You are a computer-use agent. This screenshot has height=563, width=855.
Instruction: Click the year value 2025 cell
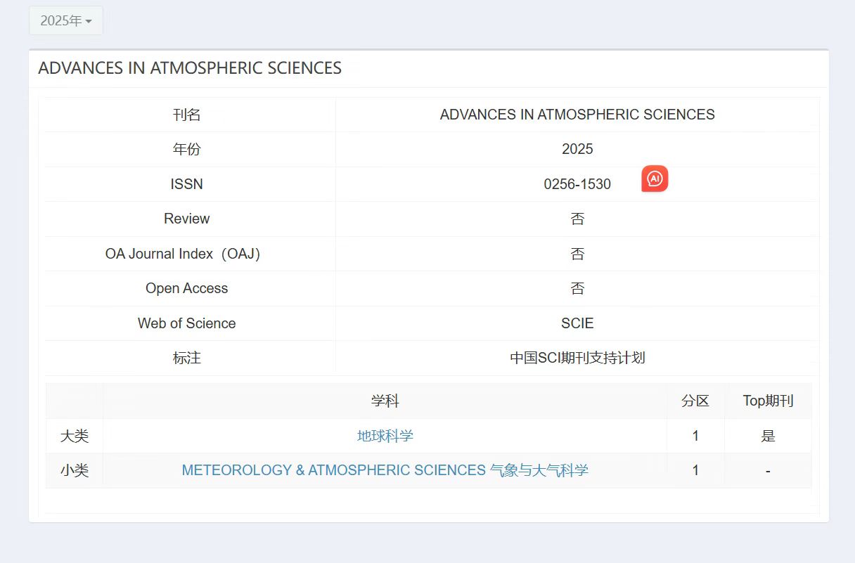point(577,149)
